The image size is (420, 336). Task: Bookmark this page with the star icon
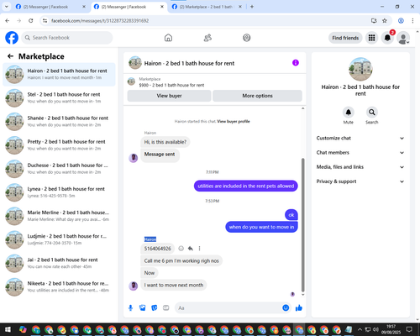click(385, 20)
